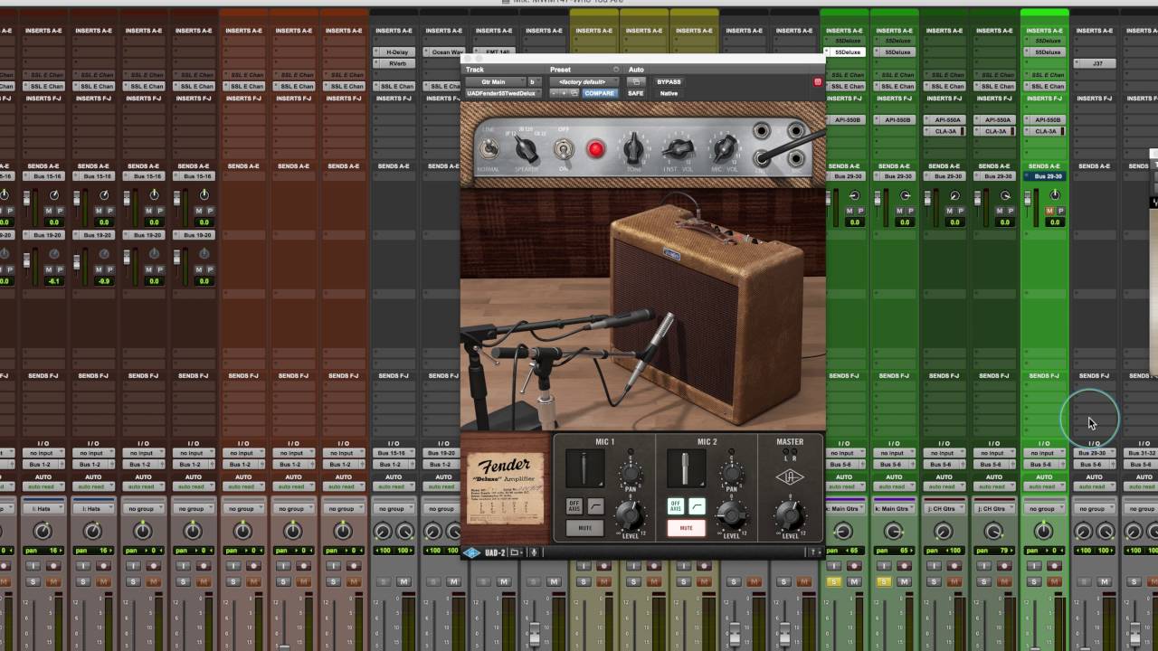Open the Gtr Main track selector

tap(493, 82)
